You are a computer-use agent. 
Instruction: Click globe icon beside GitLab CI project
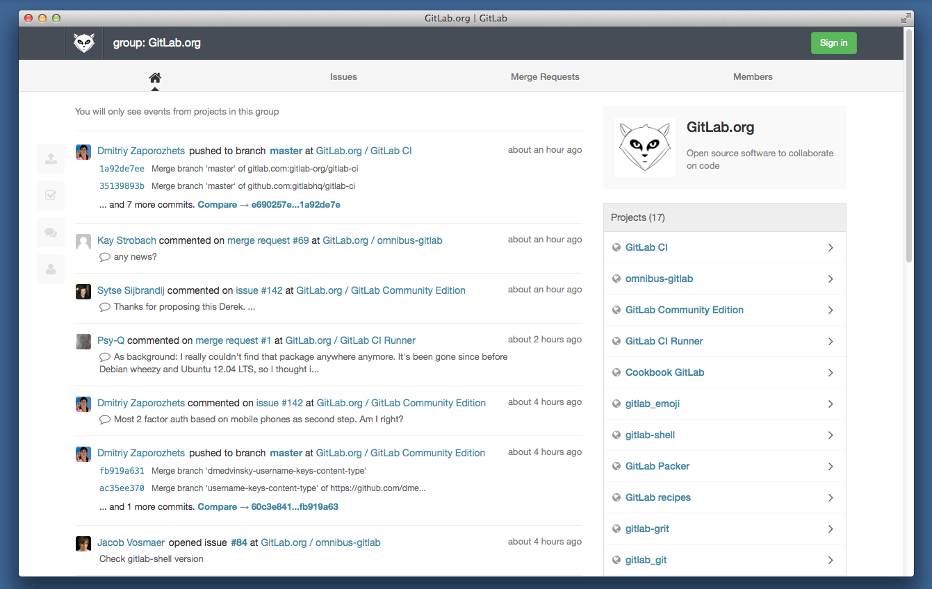click(x=616, y=247)
